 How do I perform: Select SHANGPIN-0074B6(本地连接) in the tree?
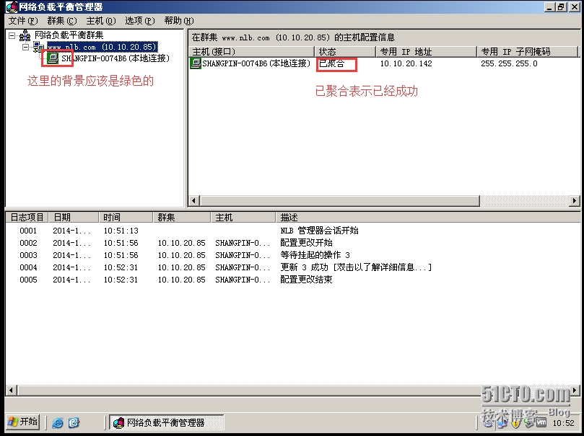coord(116,58)
